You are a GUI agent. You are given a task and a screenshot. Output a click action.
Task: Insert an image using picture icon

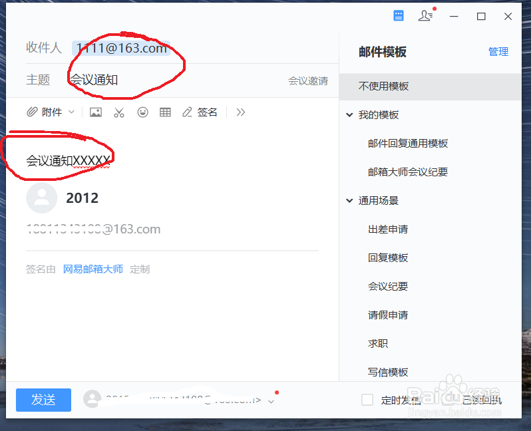click(x=96, y=112)
